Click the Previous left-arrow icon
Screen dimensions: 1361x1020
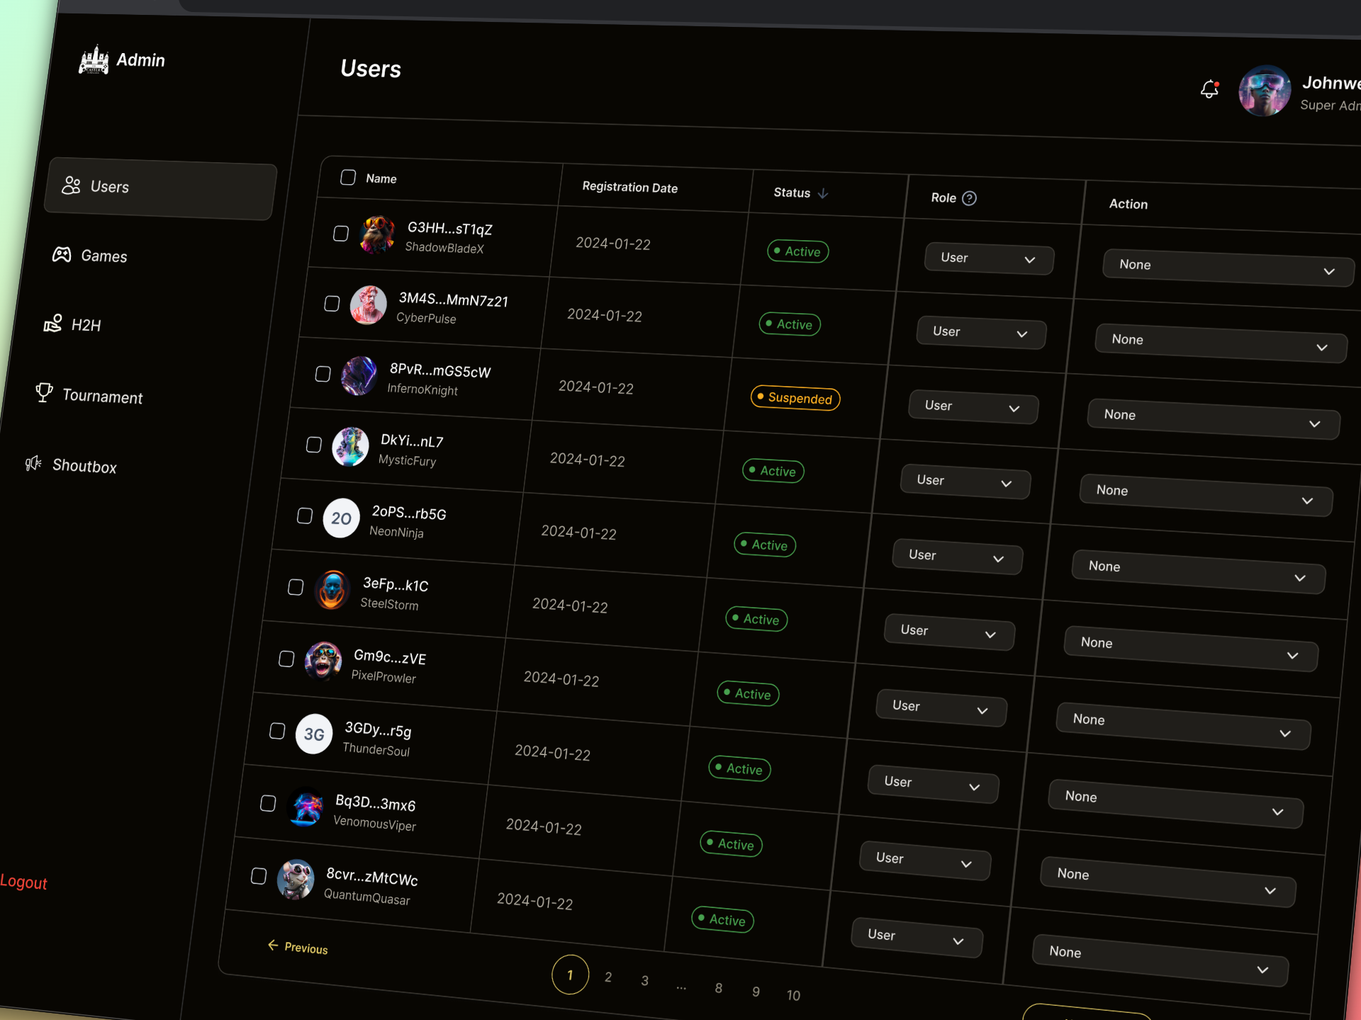point(273,945)
